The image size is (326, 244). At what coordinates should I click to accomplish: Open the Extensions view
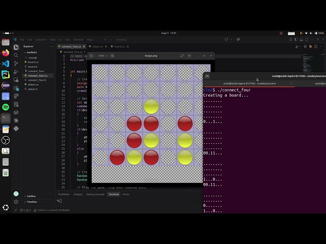tap(16, 88)
